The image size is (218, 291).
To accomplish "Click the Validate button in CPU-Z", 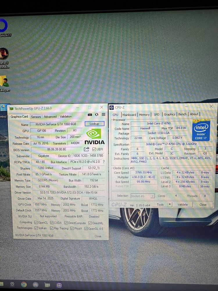I will click(x=183, y=204).
